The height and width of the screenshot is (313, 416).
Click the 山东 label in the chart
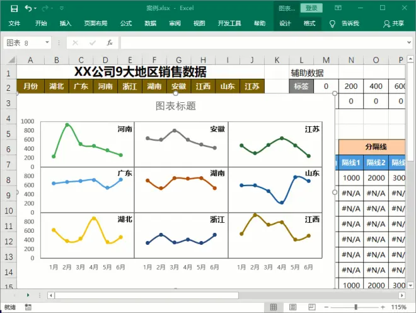[x=312, y=174]
